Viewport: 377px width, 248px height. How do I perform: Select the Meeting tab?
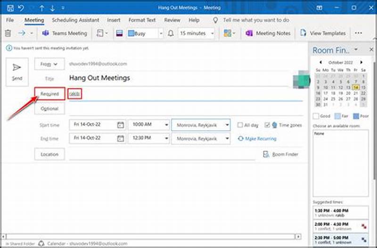34,20
